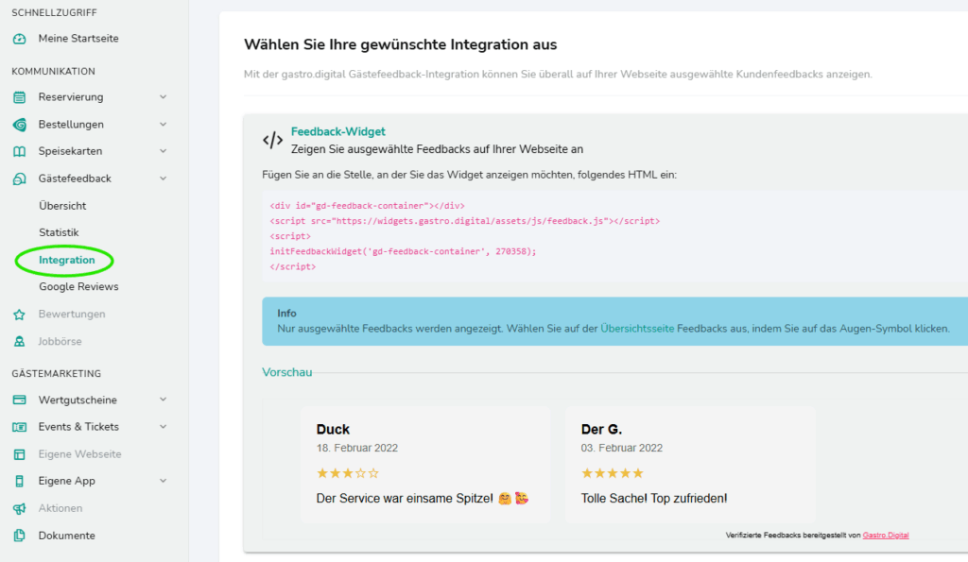968x562 pixels.
Task: Click the Meine Startseite dashboard icon
Action: (x=19, y=39)
